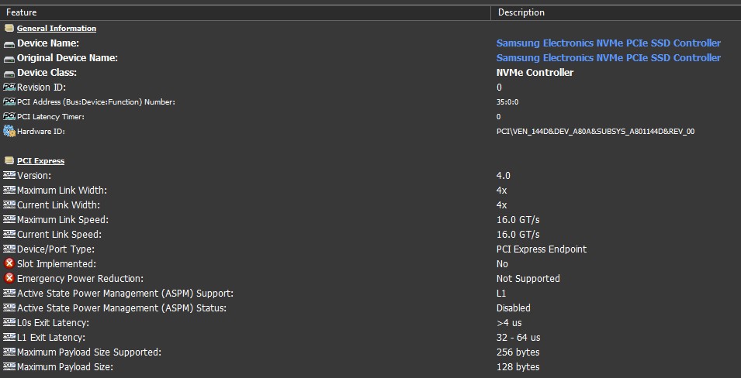741x378 pixels.
Task: Click the icon beside L0s Exit Latency
Action: coord(9,322)
